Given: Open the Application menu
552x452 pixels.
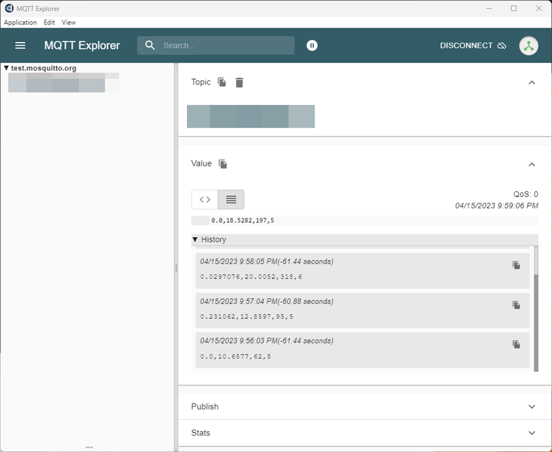Looking at the screenshot, I should click(21, 22).
